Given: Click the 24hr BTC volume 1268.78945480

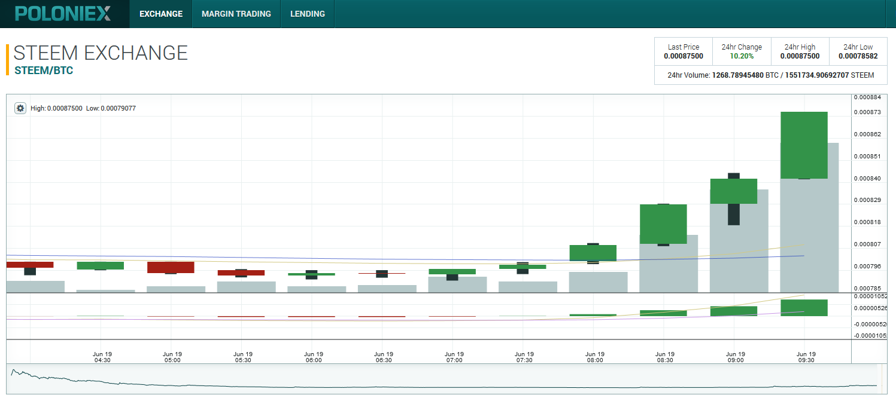Looking at the screenshot, I should [737, 75].
